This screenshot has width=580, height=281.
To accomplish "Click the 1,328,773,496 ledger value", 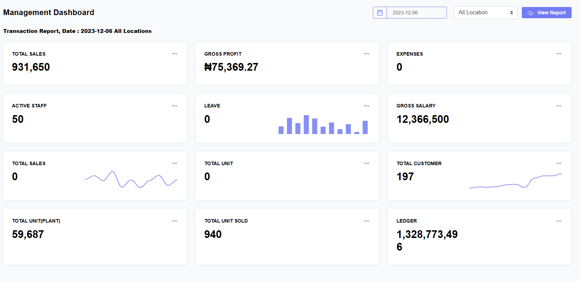I will coord(427,241).
